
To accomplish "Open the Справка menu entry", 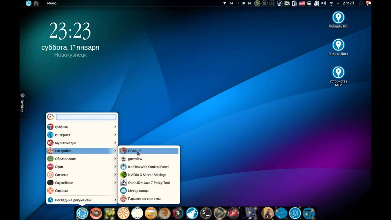I will [82, 190].
